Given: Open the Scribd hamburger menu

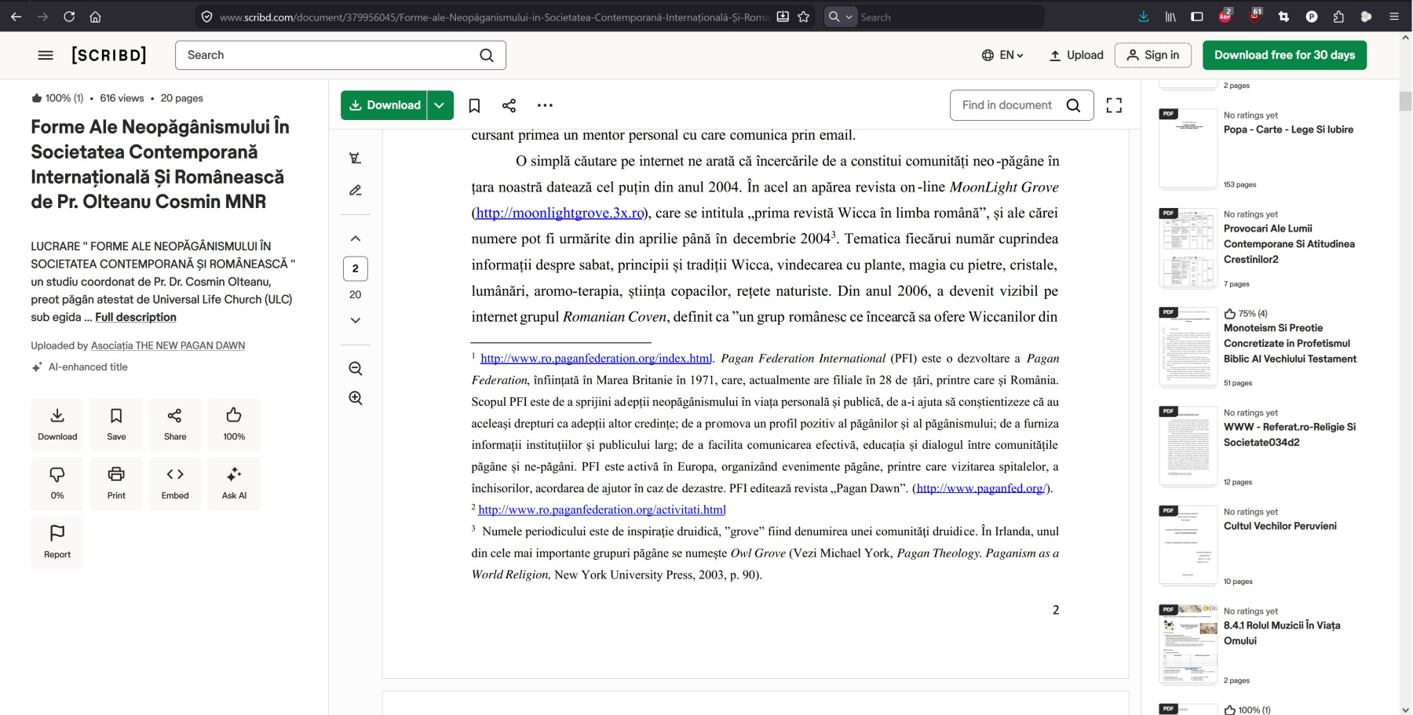Looking at the screenshot, I should point(46,55).
